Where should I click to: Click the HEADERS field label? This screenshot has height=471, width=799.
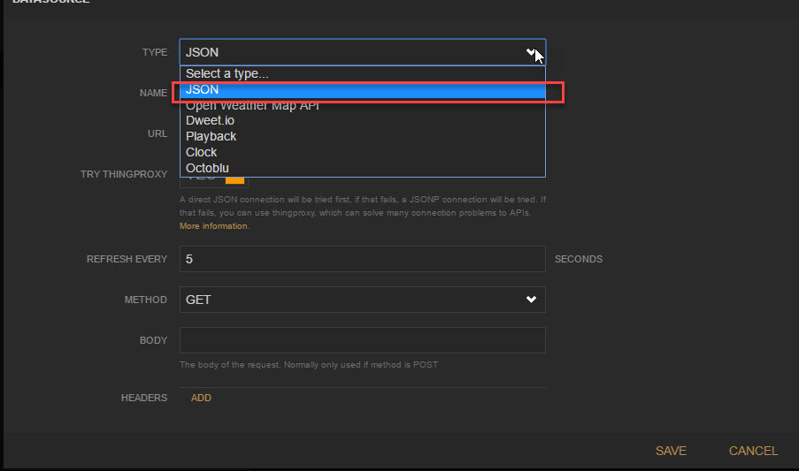[144, 398]
